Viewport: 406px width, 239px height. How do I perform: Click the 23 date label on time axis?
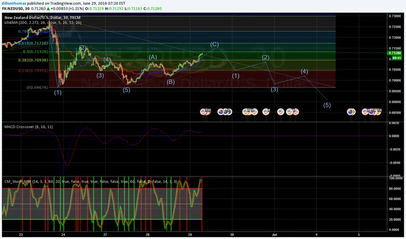coord(21,235)
